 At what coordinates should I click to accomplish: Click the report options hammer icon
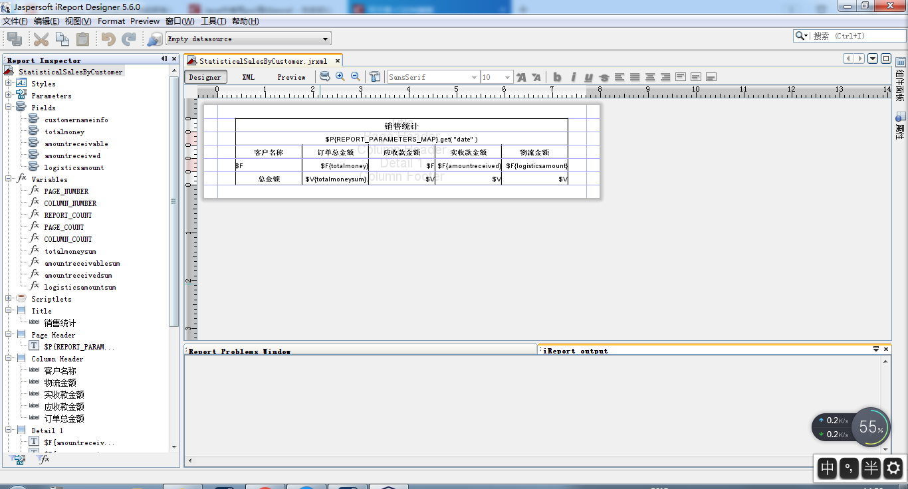(375, 76)
